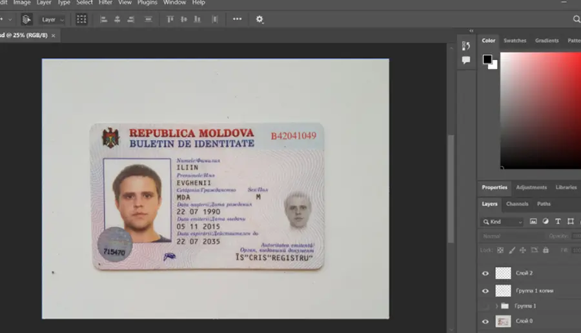The height and width of the screenshot is (333, 581).
Task: Click the lock all padlock icon
Action: [545, 250]
